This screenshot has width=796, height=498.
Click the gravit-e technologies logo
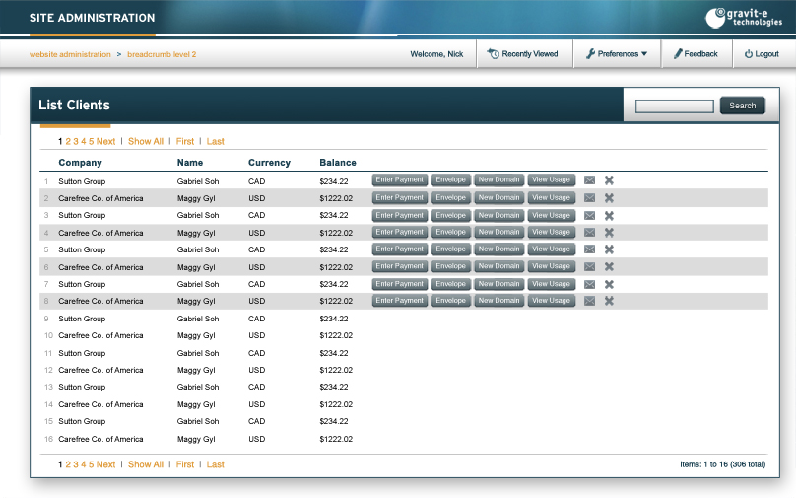tap(744, 18)
